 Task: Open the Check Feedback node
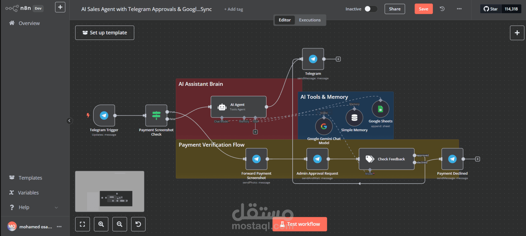pos(387,159)
